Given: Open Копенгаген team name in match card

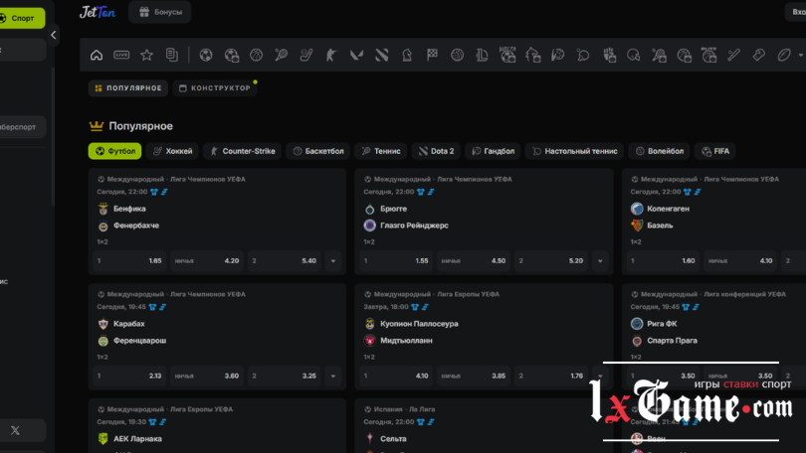Looking at the screenshot, I should pyautogui.click(x=668, y=209).
